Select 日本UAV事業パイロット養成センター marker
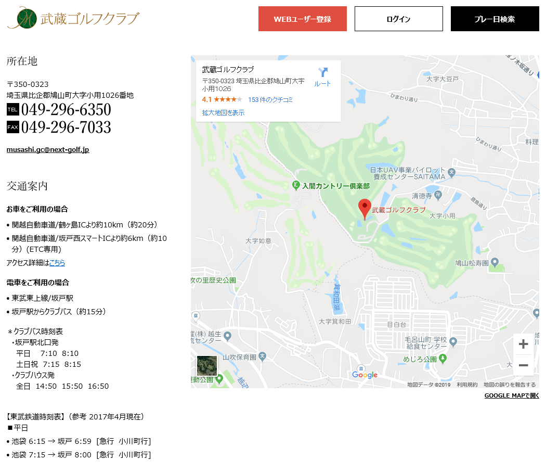Viewport: 546px width, 473px height. tap(452, 172)
